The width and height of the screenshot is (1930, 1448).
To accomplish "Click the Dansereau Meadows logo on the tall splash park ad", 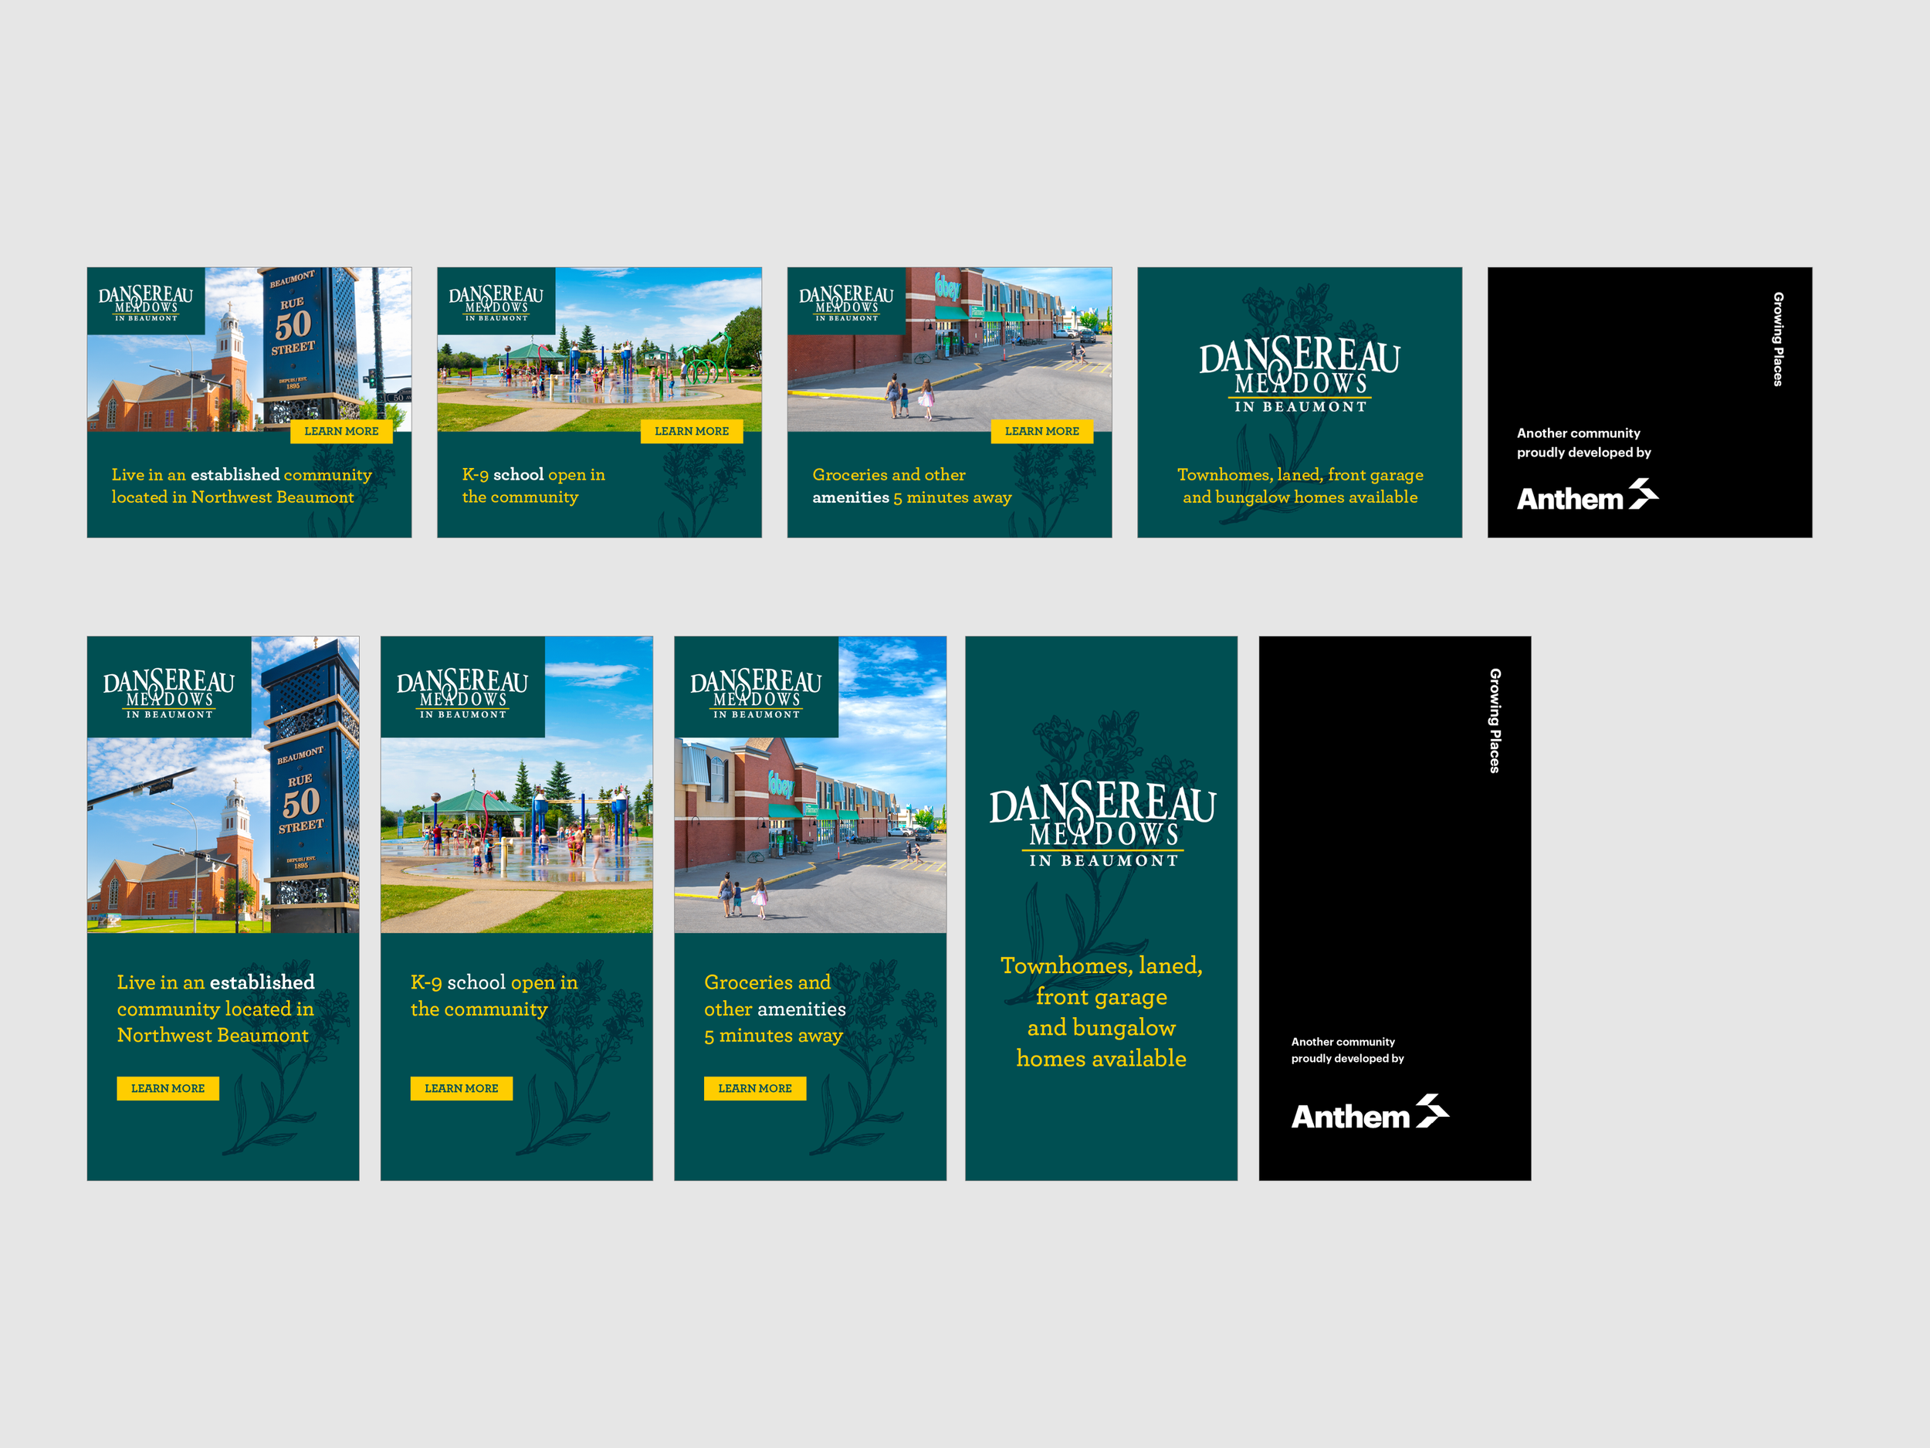I will pyautogui.click(x=462, y=693).
